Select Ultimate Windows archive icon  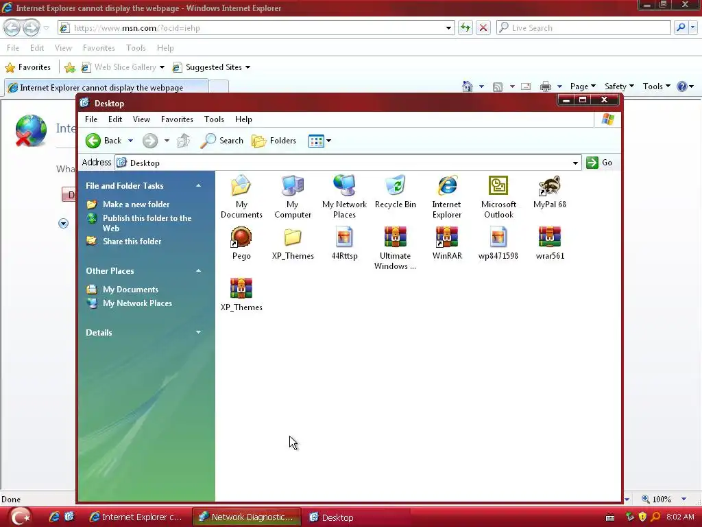(x=396, y=237)
